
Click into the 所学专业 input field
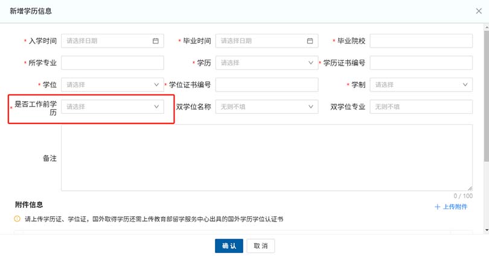(112, 63)
